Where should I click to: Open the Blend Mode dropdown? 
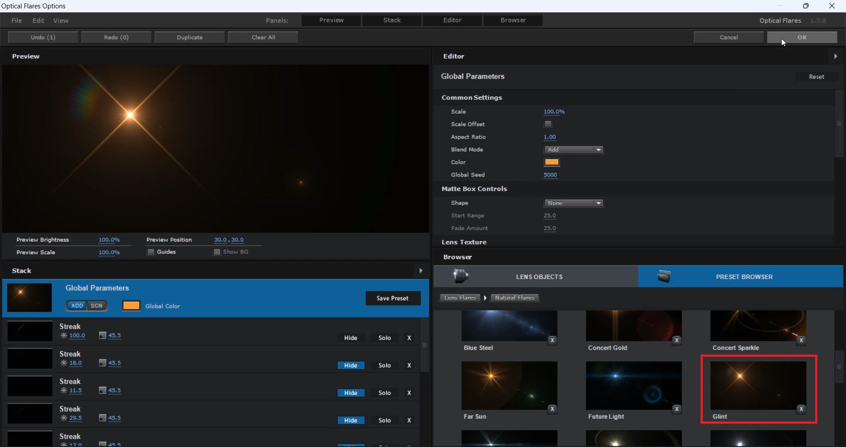coord(574,150)
